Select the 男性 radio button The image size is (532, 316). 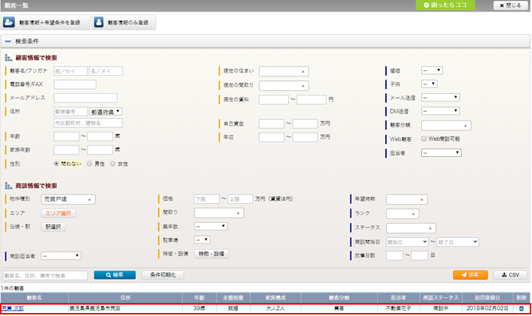[x=89, y=164]
